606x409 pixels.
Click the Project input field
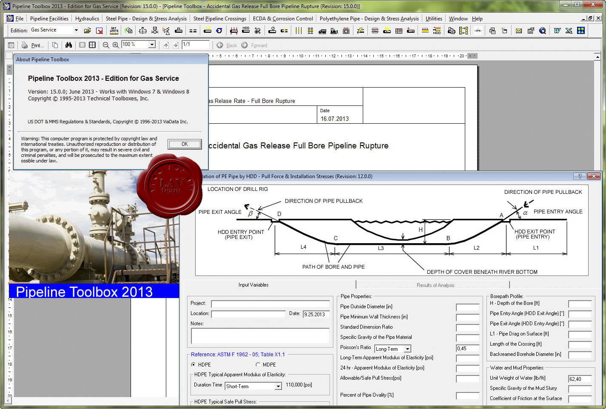[270, 304]
